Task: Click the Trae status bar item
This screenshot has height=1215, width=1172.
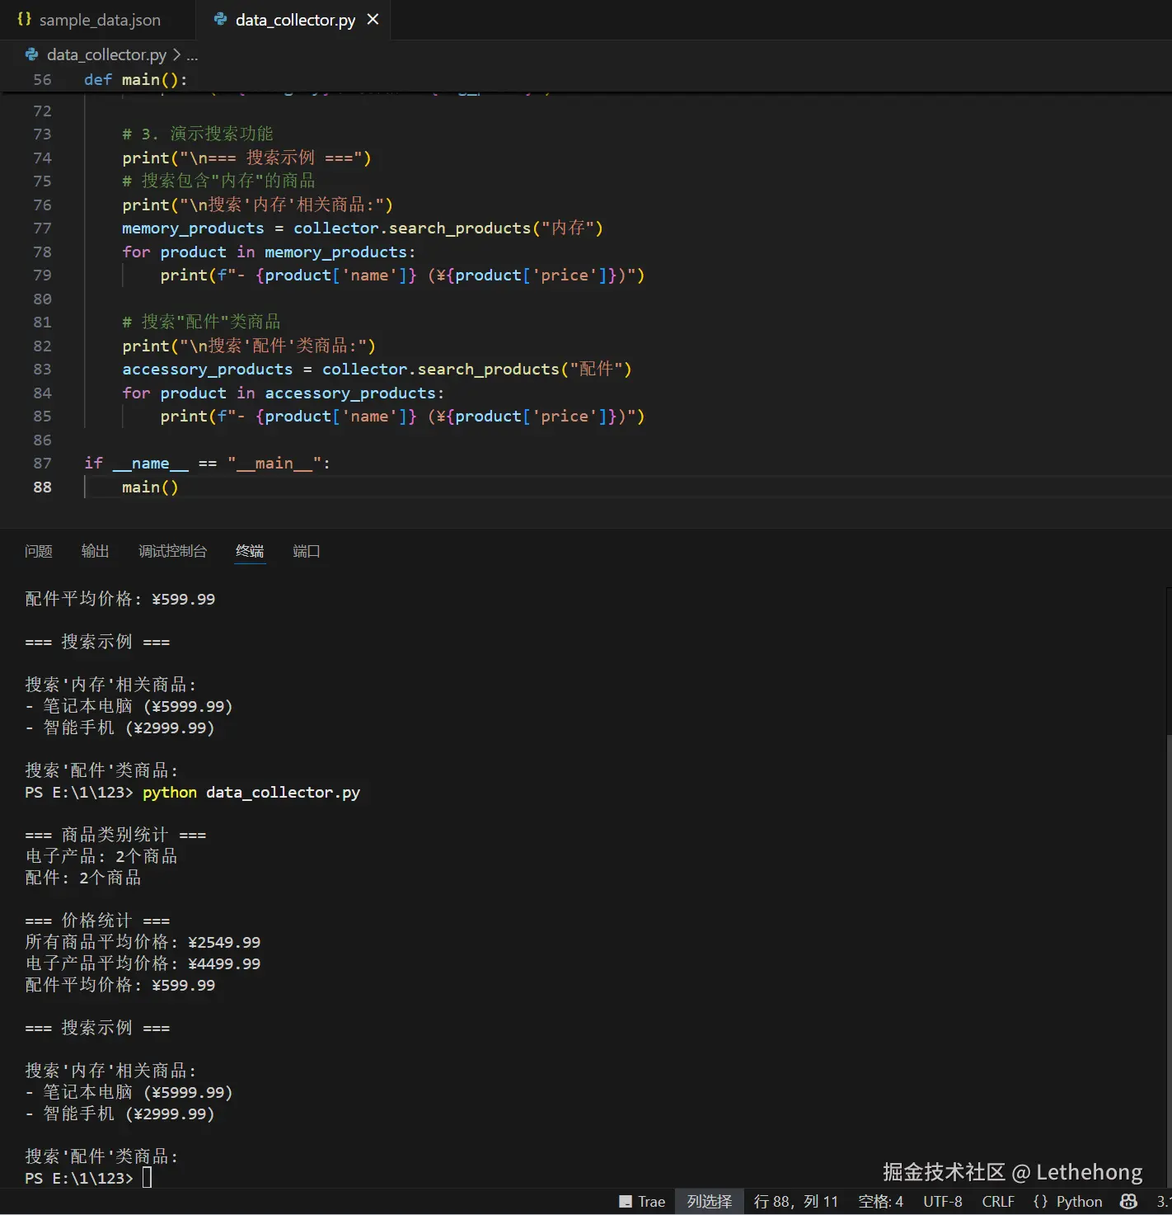Action: click(642, 1202)
